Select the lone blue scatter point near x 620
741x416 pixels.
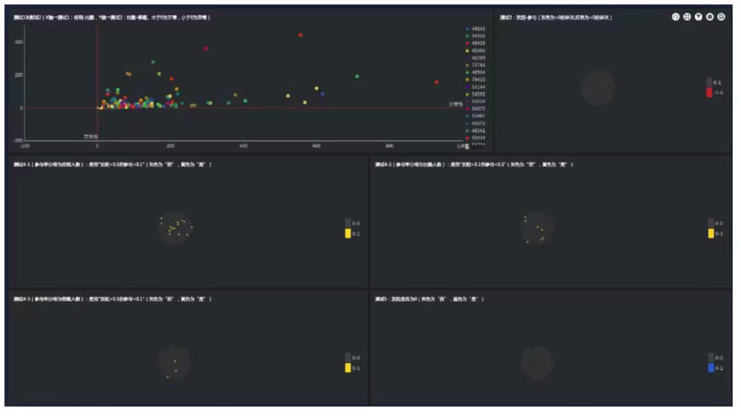[x=322, y=94]
